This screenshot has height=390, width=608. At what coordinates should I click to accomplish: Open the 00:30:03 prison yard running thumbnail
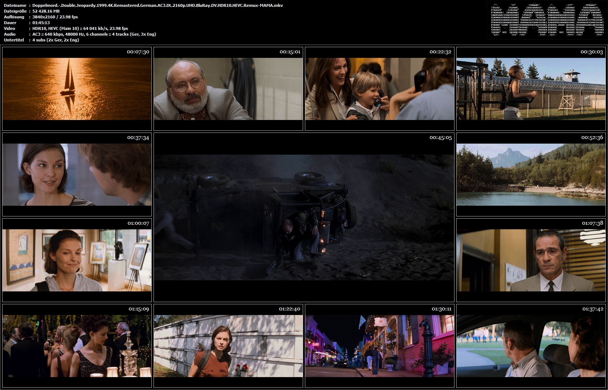[x=531, y=89]
